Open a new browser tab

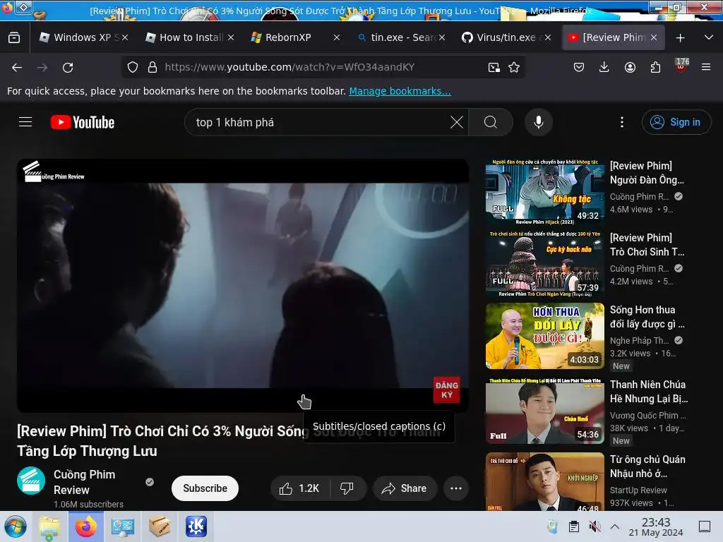coord(680,37)
